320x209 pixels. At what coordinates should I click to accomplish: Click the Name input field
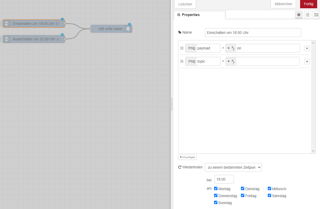click(253, 33)
